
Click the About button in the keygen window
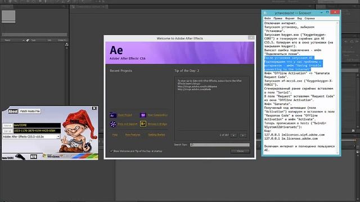13,111
